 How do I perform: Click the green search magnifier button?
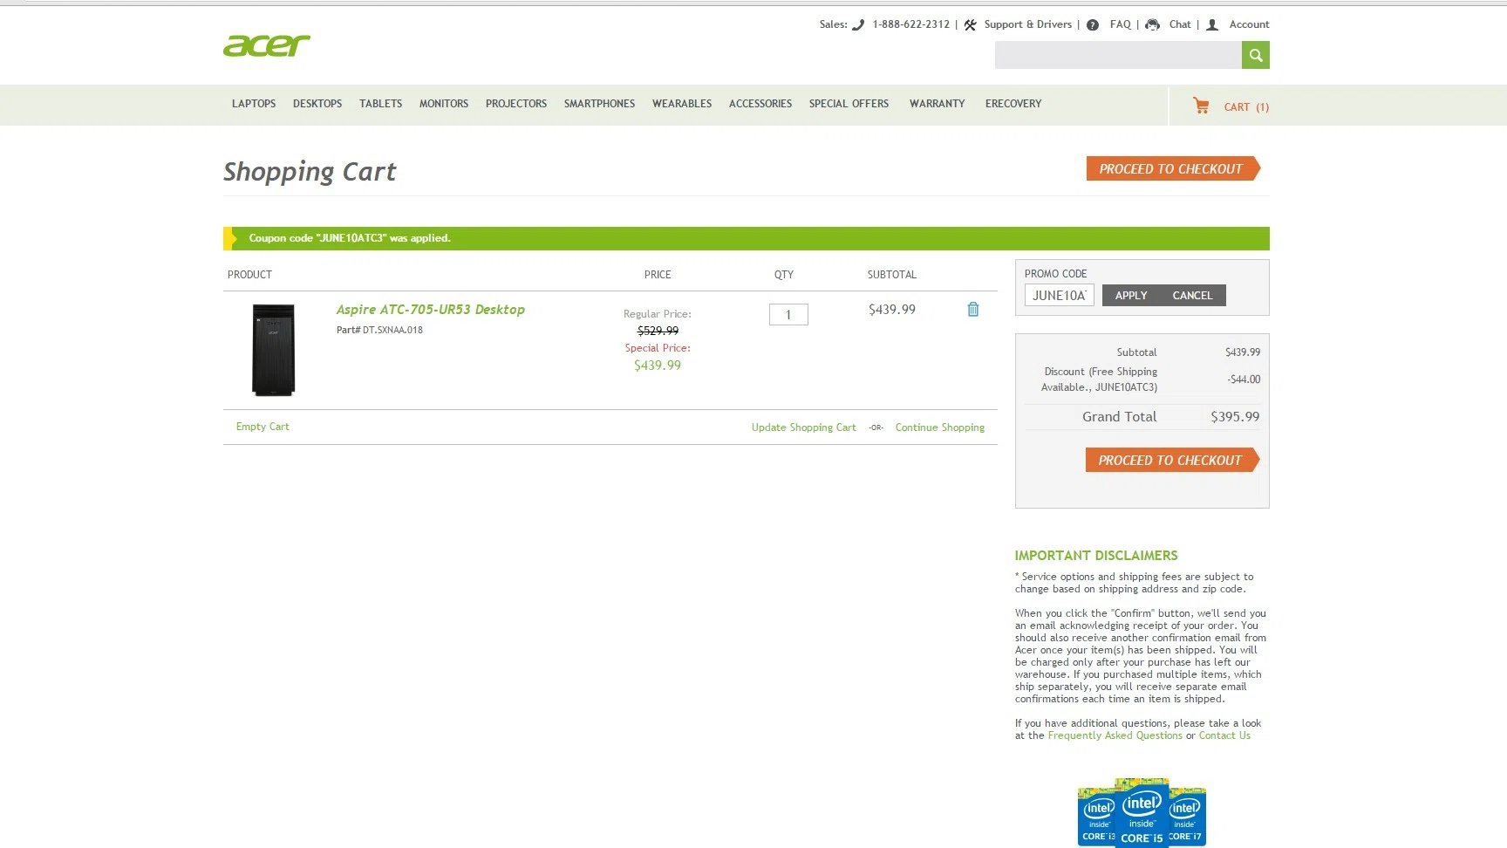pos(1255,55)
